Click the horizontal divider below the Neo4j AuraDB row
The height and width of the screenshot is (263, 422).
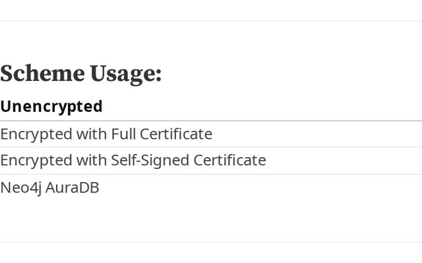211,242
